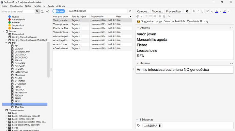Open the search history dropdown arrow
Screen dimensions: 235x131
pos(130,11)
